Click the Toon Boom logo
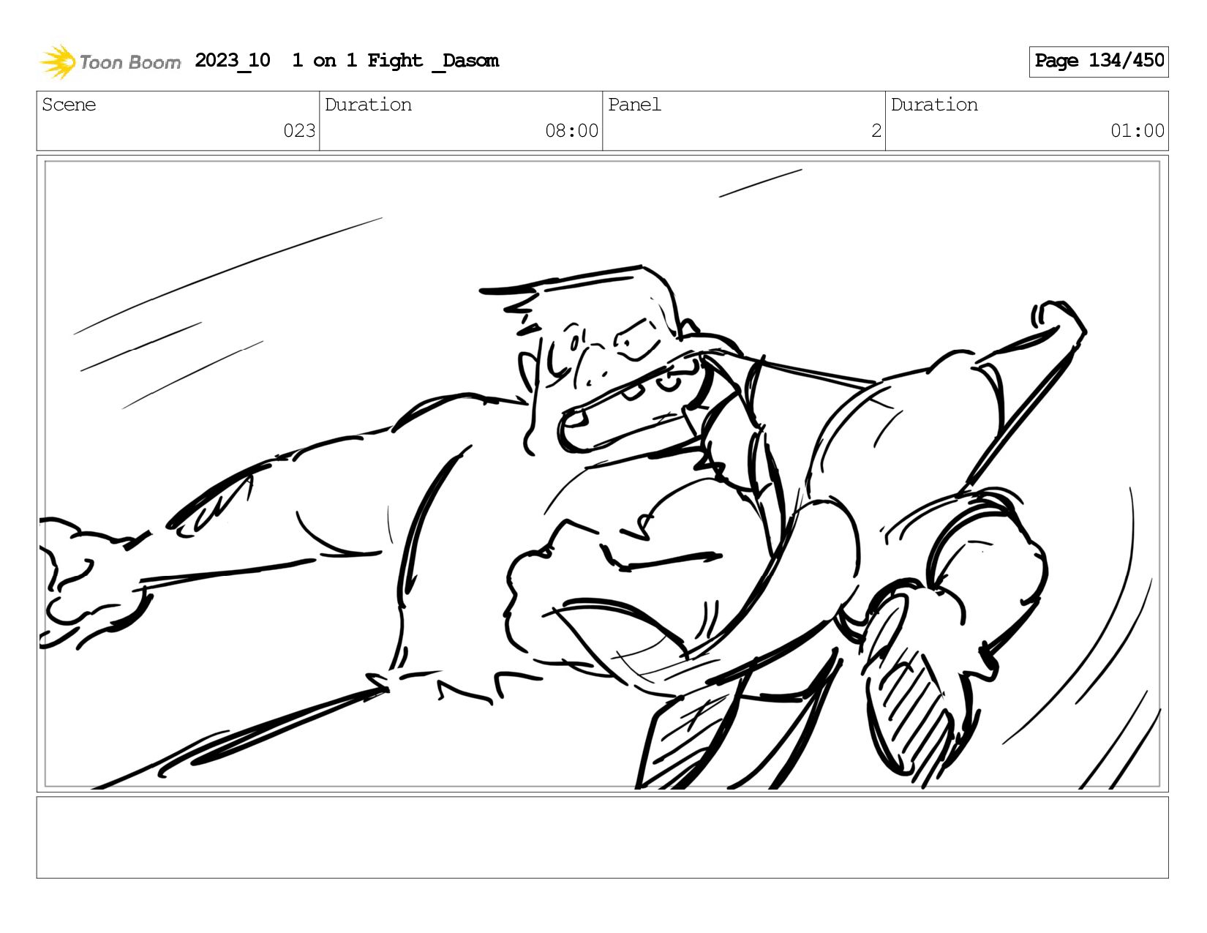 [x=110, y=61]
